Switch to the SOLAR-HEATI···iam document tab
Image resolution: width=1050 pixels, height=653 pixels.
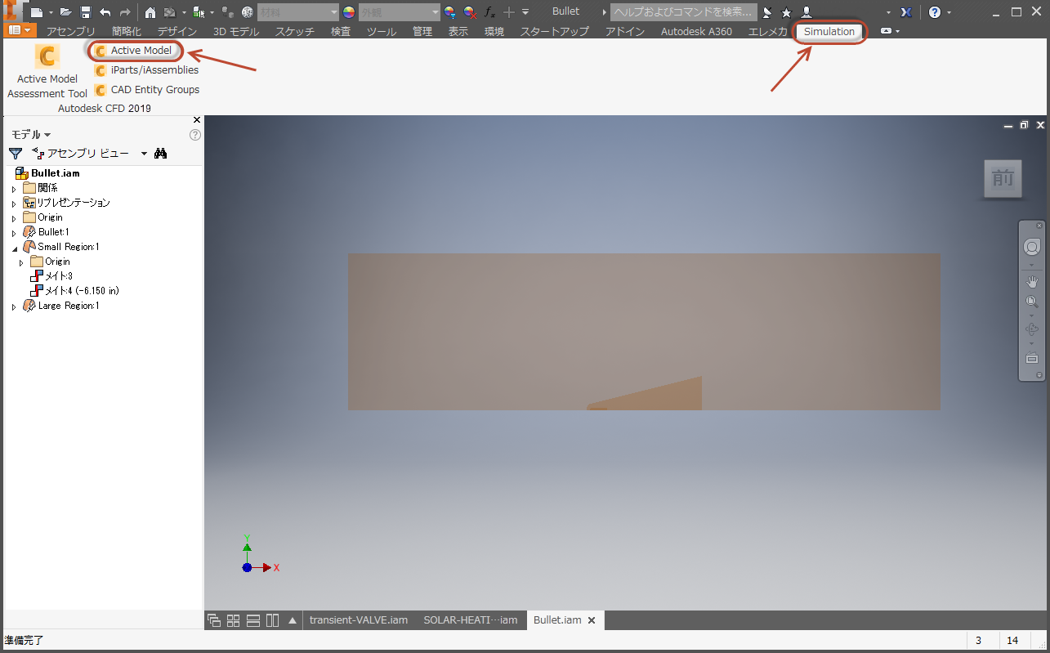tap(470, 620)
